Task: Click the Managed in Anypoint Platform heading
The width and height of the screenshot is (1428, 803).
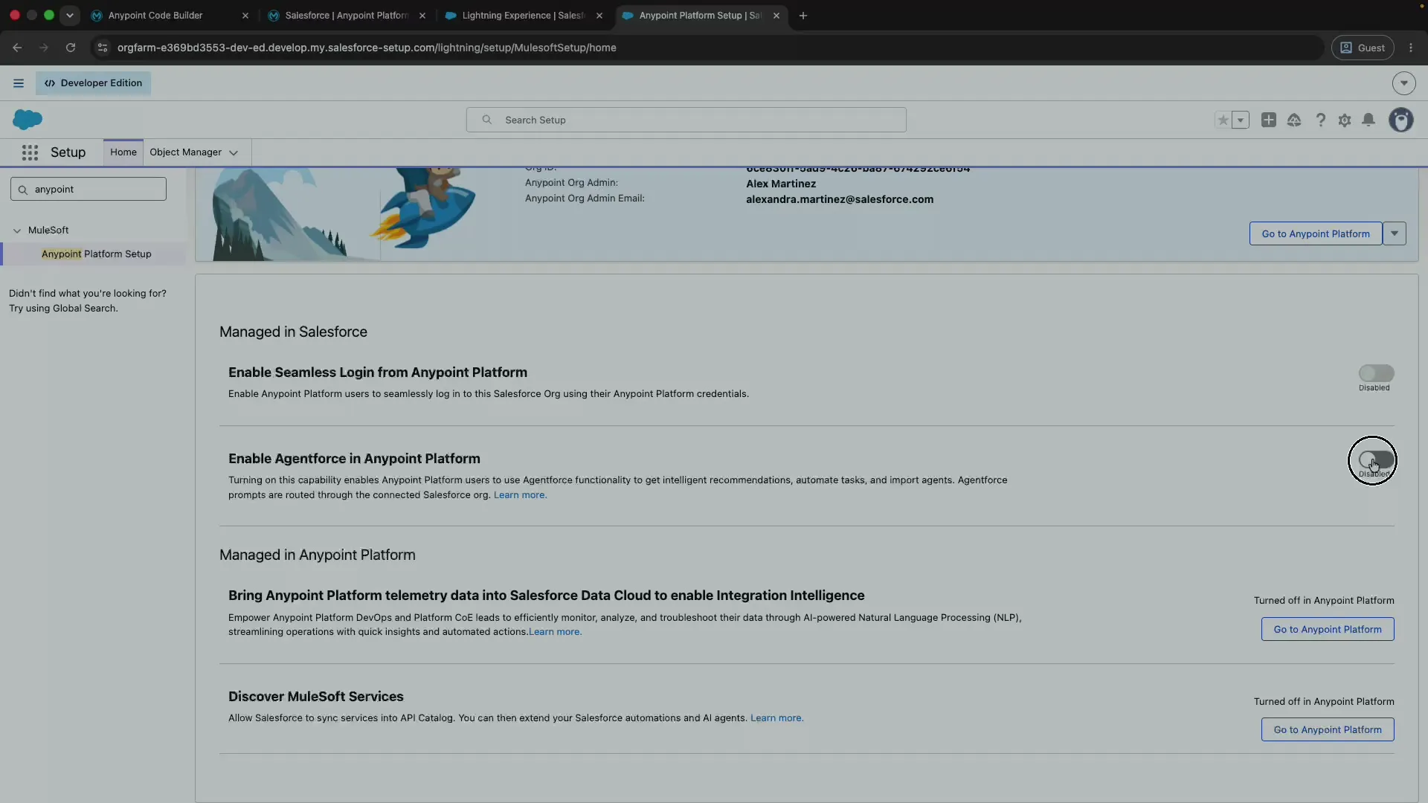Action: tap(317, 555)
